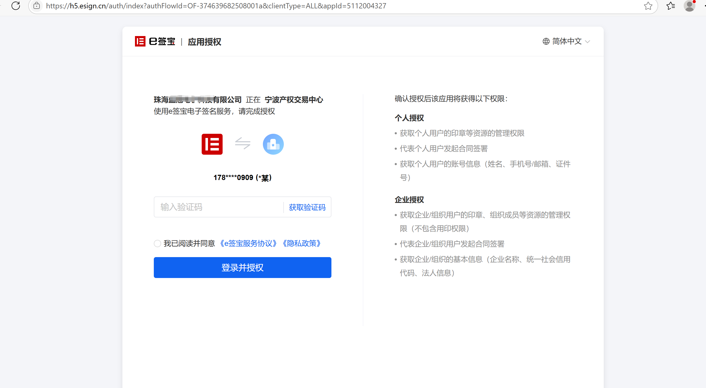Click the 获取验证码 link
The image size is (706, 388).
click(307, 207)
